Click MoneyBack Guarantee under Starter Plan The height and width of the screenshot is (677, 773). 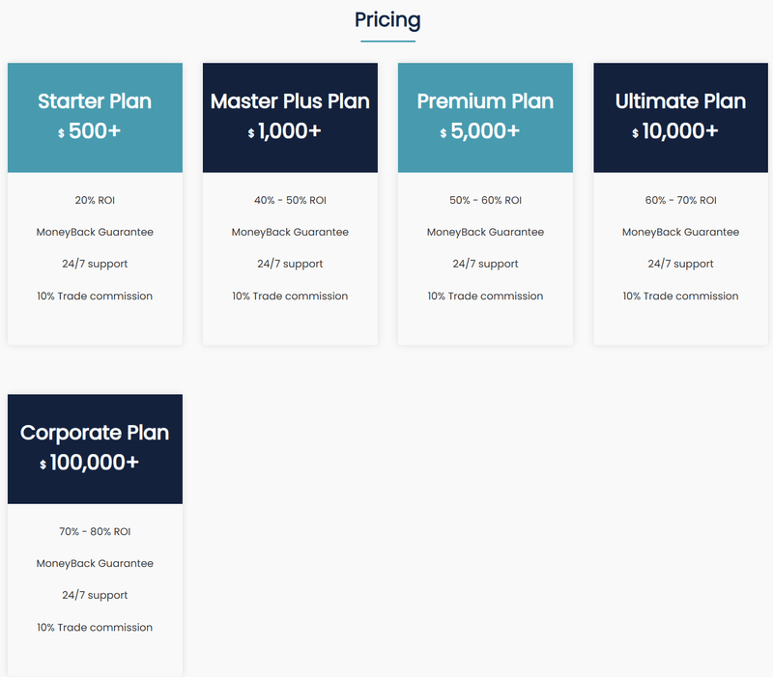pos(95,232)
